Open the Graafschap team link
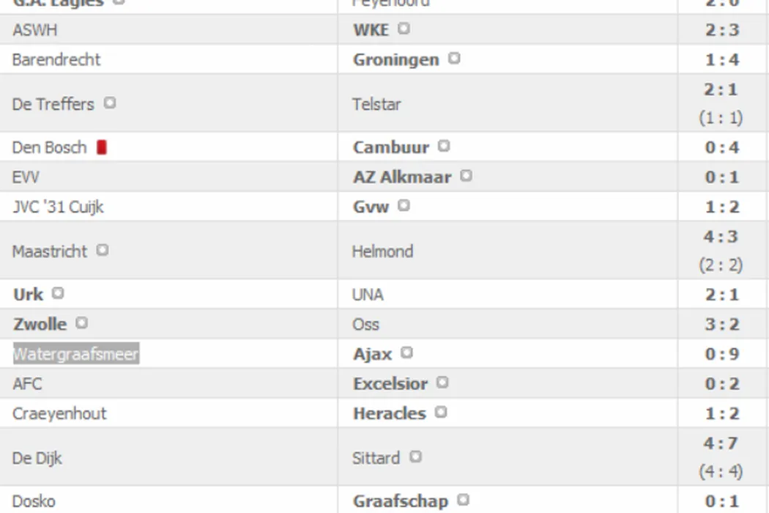This screenshot has height=513, width=769. click(x=400, y=502)
